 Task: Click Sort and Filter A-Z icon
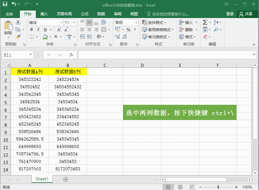tap(216, 22)
